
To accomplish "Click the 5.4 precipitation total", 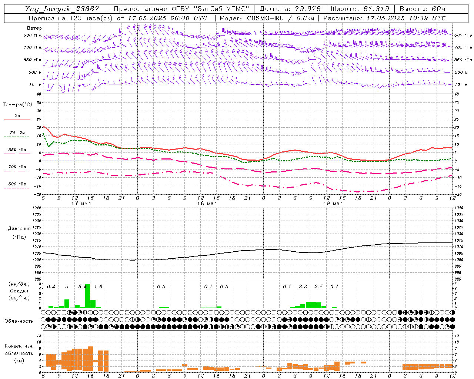I will pyautogui.click(x=83, y=286).
